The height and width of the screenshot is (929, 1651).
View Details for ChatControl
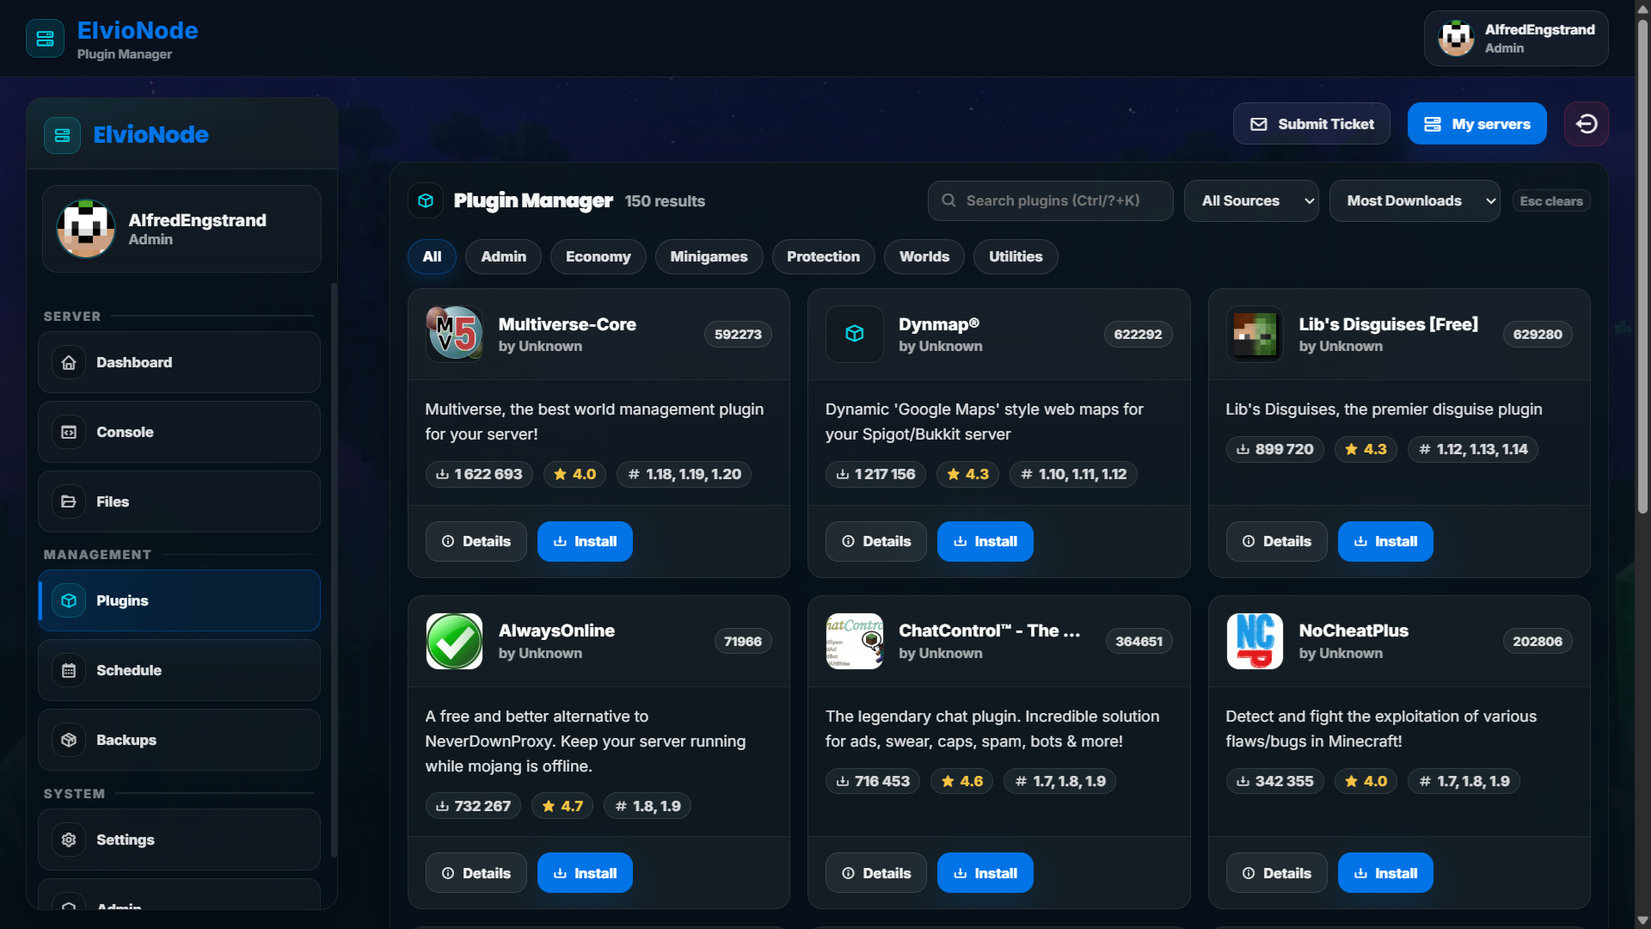click(x=876, y=873)
